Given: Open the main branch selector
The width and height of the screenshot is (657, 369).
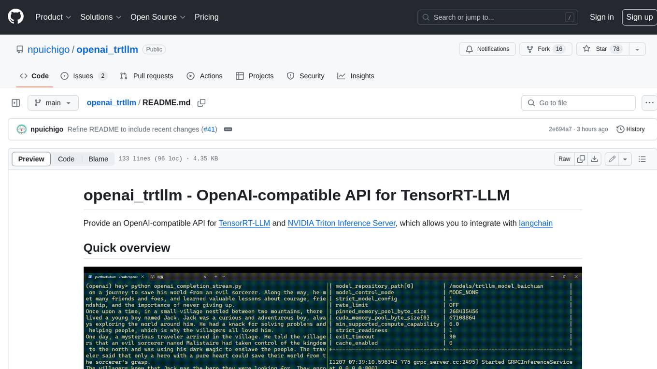Looking at the screenshot, I should tap(53, 103).
